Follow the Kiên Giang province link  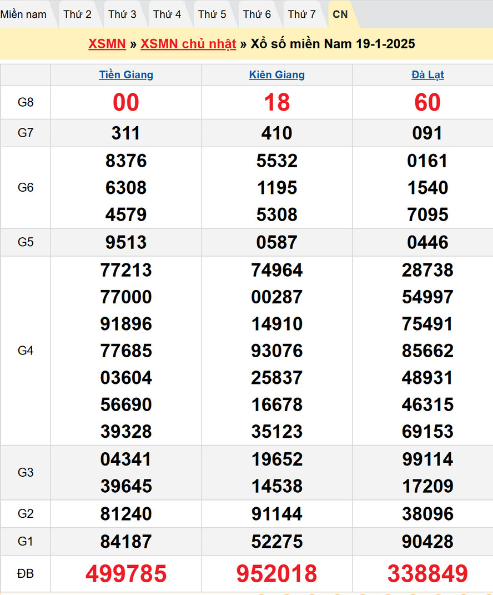pyautogui.click(x=276, y=75)
